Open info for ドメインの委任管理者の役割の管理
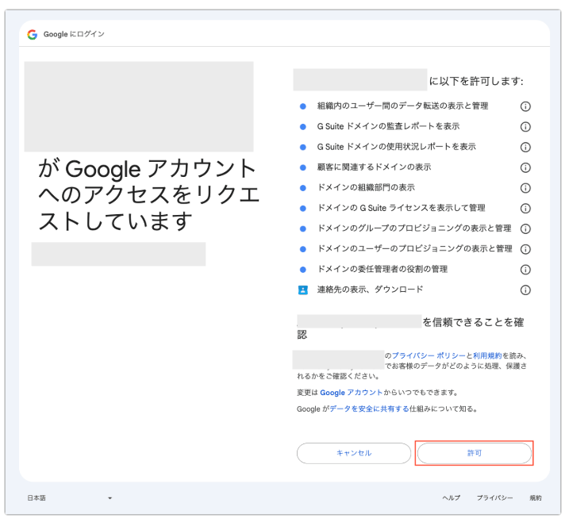 [x=525, y=270]
